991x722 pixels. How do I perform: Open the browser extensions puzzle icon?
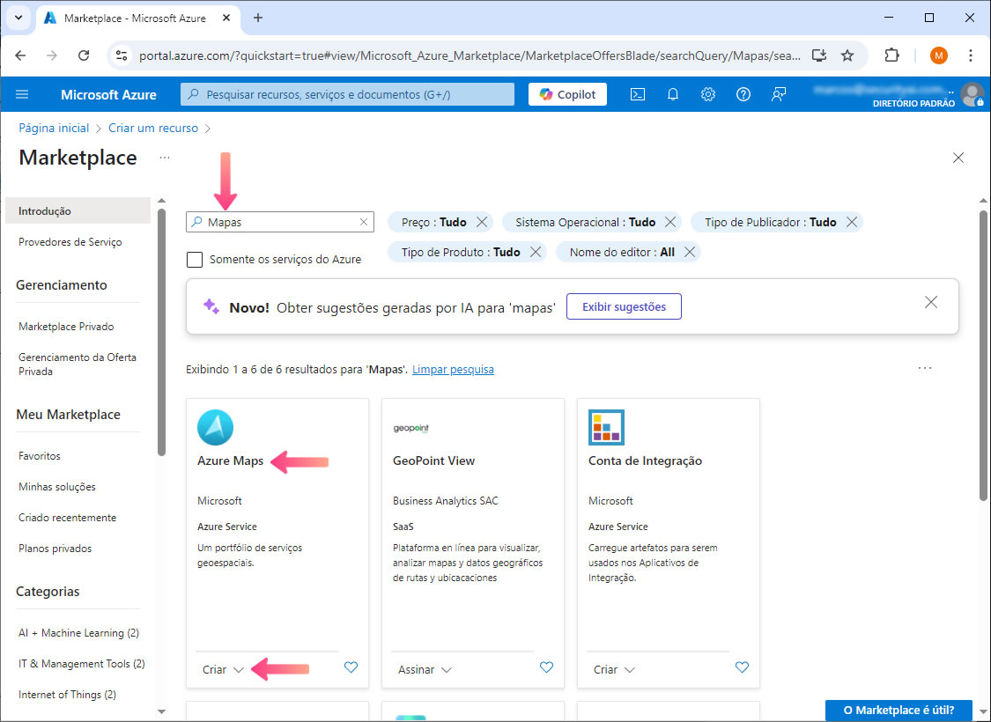pyautogui.click(x=891, y=55)
